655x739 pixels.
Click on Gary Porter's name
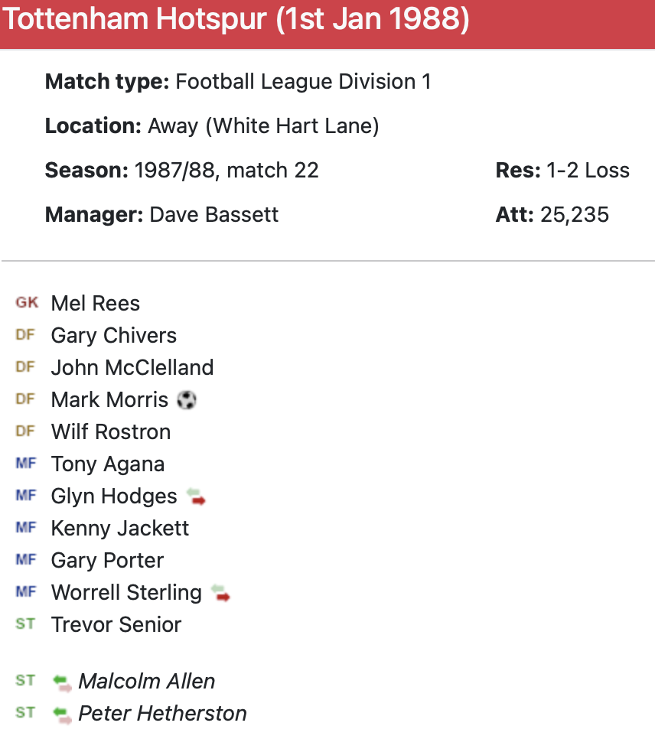click(x=108, y=561)
